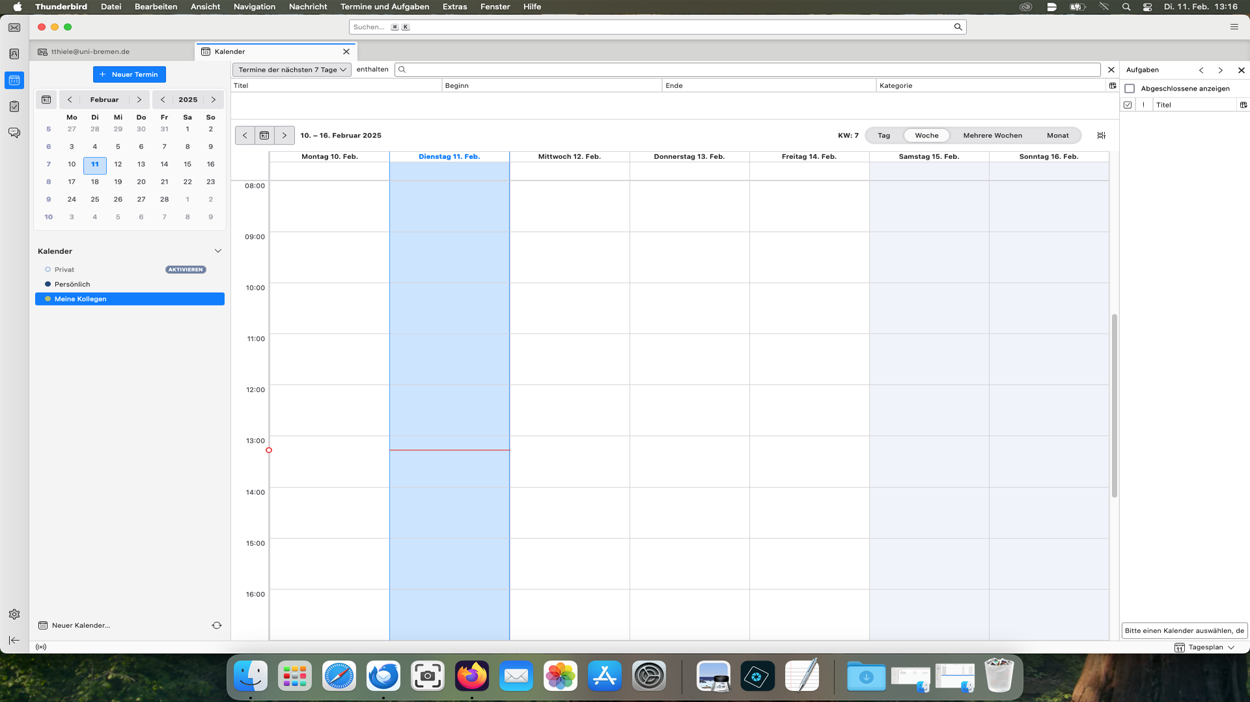Collapse the Kalender list section
The width and height of the screenshot is (1250, 702).
pos(218,251)
